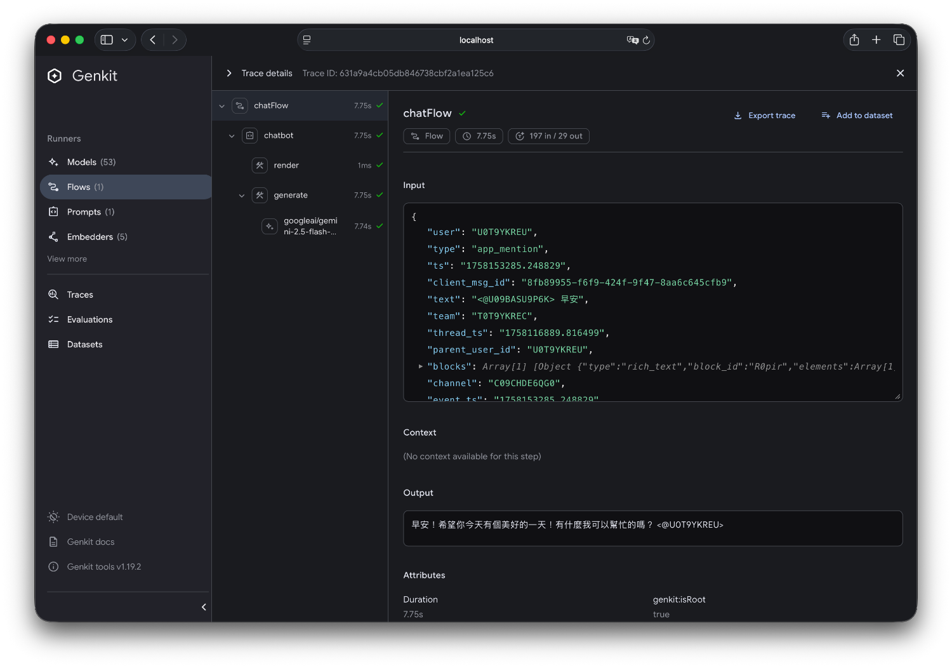Screen dimensions: 952x668
Task: Collapse the generate tree node
Action: [x=242, y=196]
